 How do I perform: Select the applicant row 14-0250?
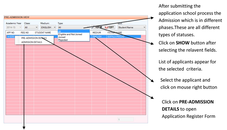pos(73,36)
